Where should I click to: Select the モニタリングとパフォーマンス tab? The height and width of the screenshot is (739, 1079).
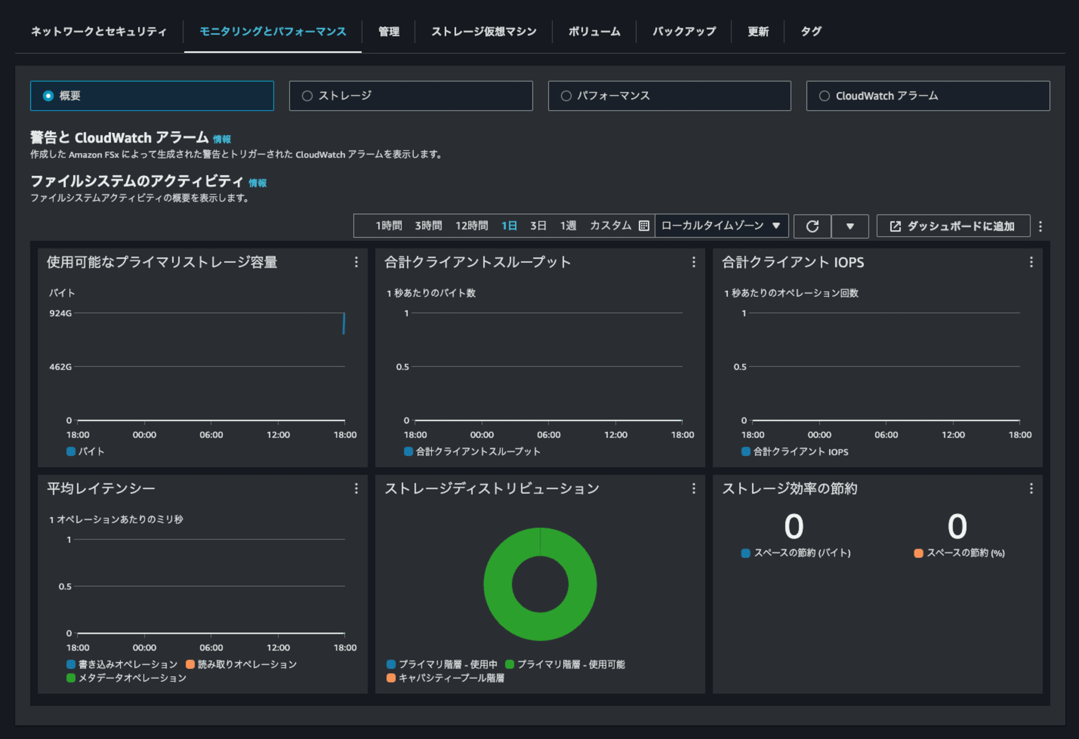coord(273,31)
